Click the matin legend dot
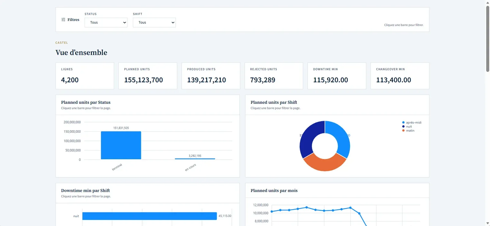 tap(403, 131)
